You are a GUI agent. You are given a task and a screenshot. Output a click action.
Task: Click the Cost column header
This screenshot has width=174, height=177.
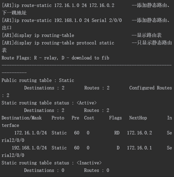click(x=89, y=118)
